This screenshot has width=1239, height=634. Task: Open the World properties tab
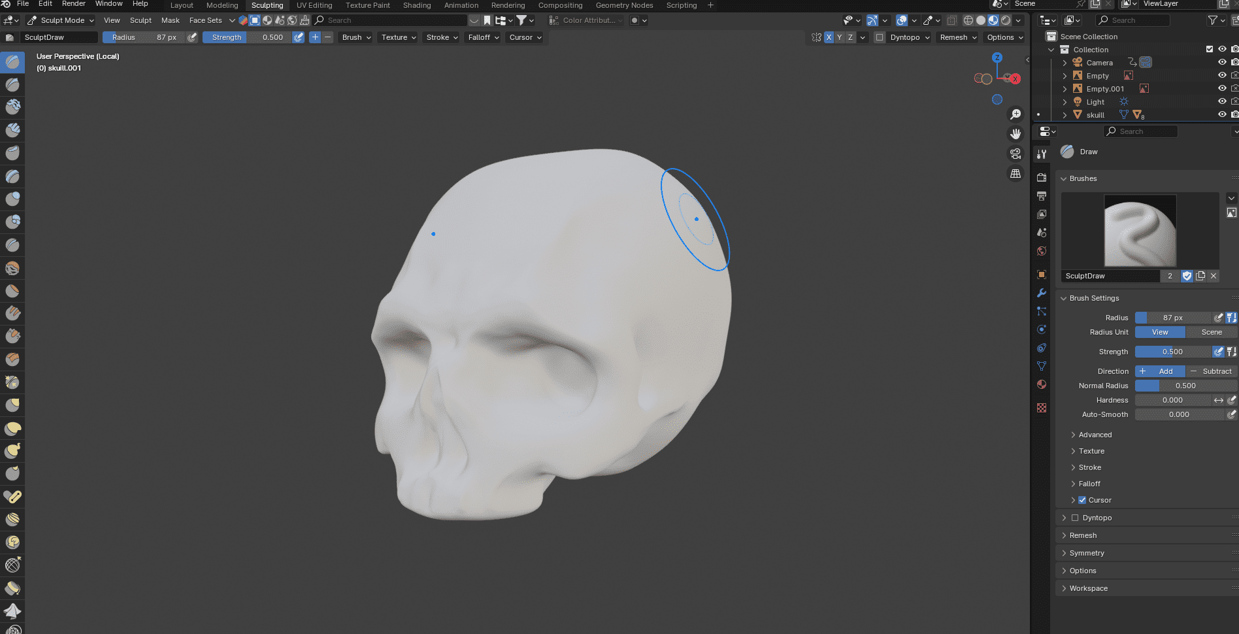point(1042,252)
